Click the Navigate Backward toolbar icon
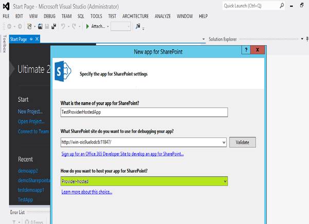The height and width of the screenshot is (224, 309). [9, 26]
